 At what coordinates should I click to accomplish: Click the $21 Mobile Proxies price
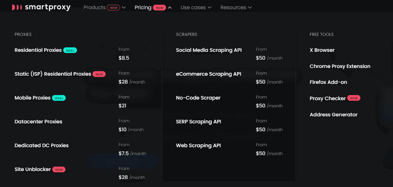122,106
